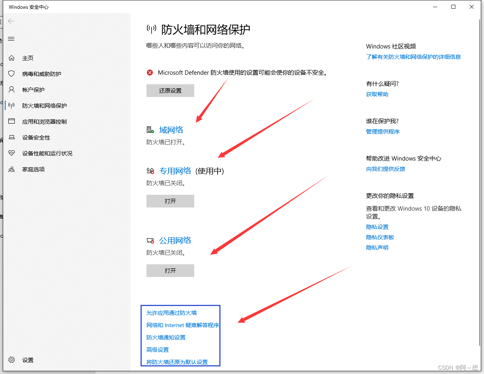The image size is (484, 374).
Task: Click the firewall antenna sidebar icon
Action: (x=12, y=106)
